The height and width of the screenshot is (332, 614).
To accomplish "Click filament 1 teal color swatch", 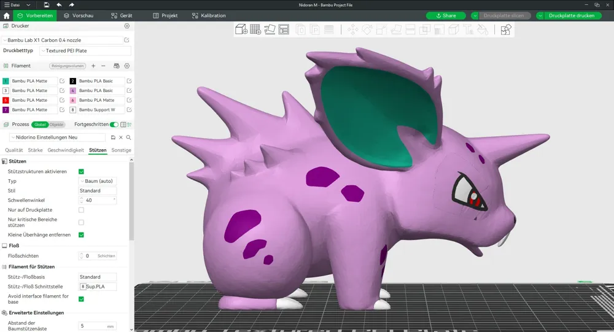I will tap(6, 81).
